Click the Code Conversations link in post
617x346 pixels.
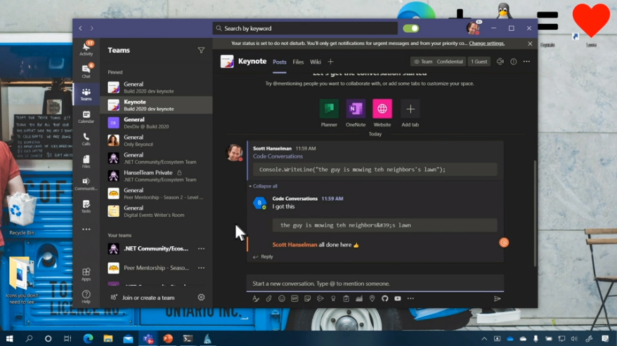click(278, 156)
